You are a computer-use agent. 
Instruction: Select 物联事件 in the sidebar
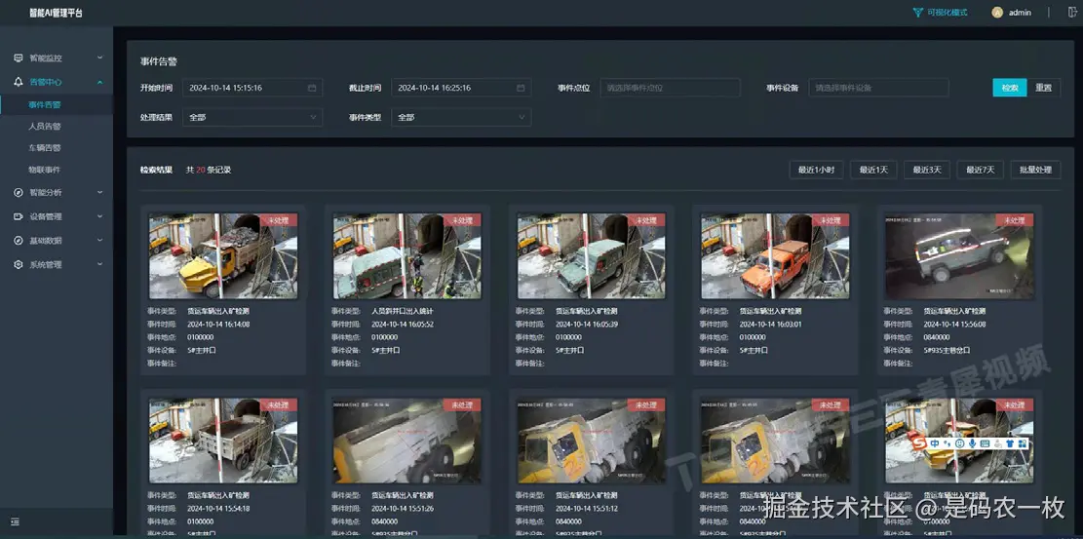pos(45,170)
